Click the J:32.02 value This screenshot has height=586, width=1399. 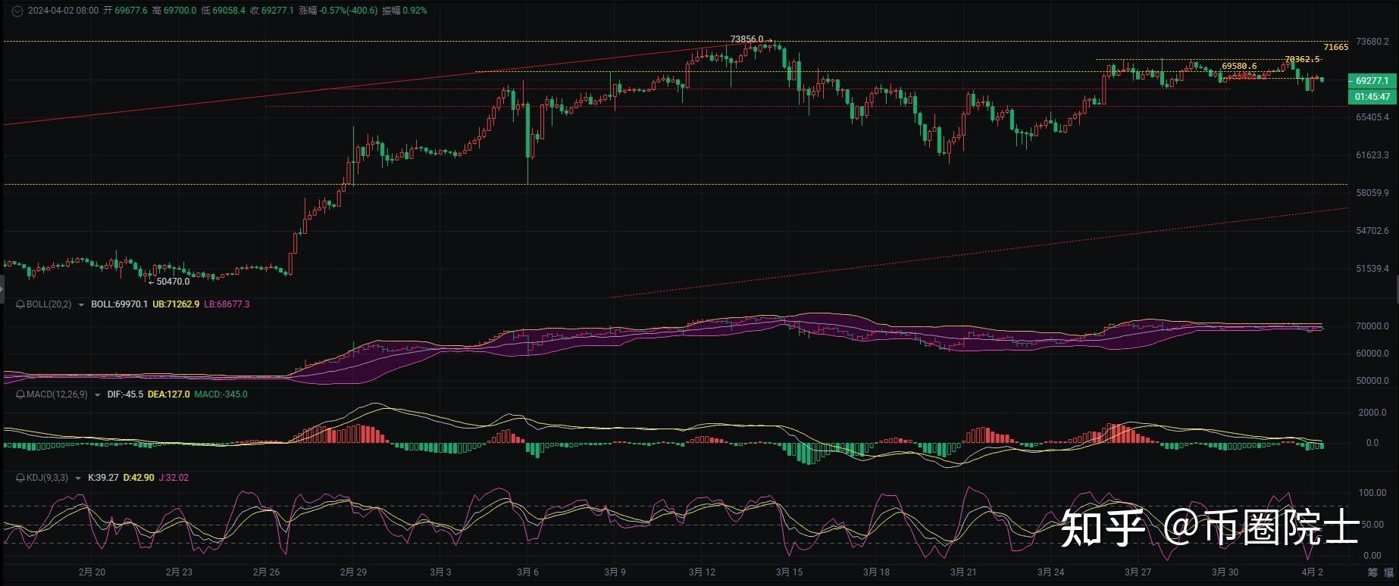(174, 478)
